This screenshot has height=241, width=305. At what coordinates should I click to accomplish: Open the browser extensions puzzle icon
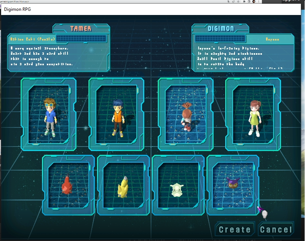pyautogui.click(x=244, y=1)
